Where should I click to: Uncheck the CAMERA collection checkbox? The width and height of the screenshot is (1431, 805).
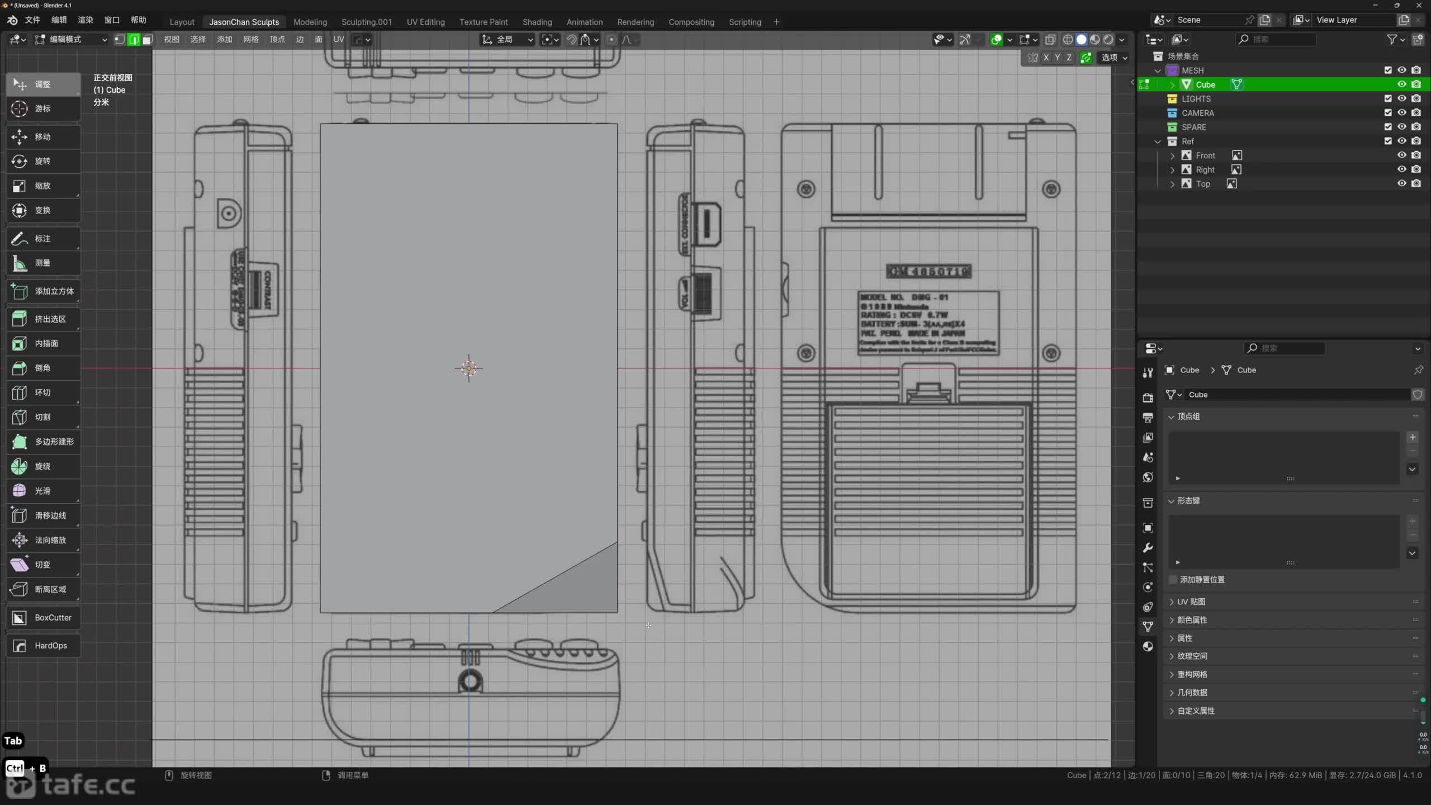point(1388,113)
